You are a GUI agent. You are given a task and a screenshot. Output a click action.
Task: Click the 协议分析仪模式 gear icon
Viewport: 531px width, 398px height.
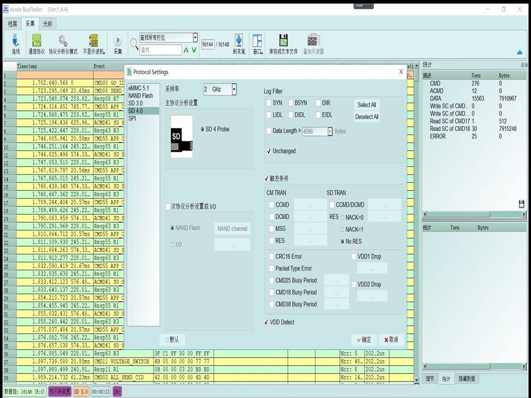[x=63, y=41]
